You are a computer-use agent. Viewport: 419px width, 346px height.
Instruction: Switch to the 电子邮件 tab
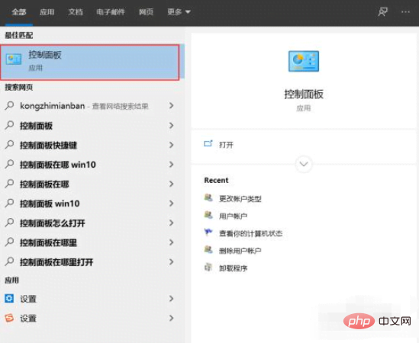111,12
